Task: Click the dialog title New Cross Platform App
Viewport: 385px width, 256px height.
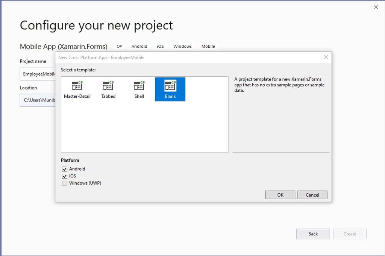Action: click(102, 58)
